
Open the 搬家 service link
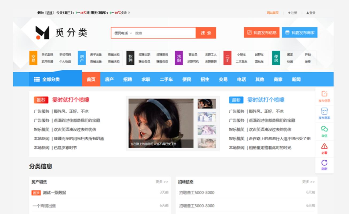point(290,54)
